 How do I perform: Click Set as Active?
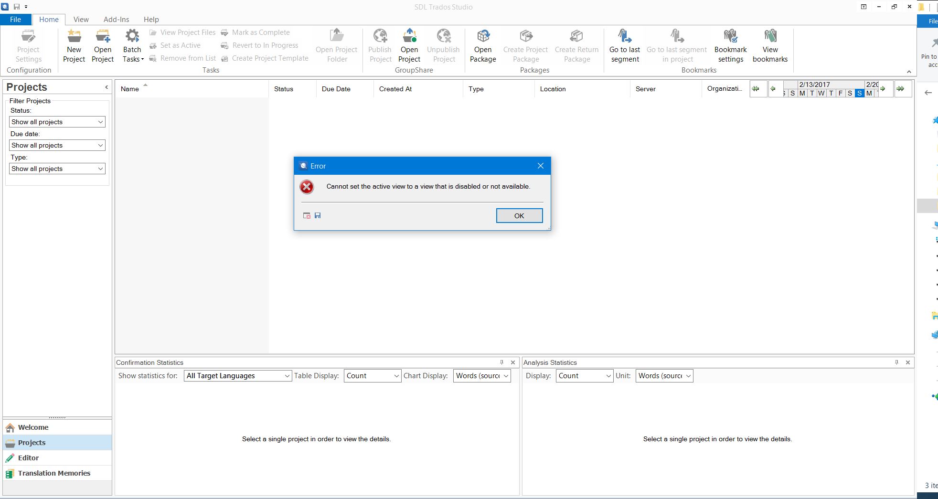(175, 45)
